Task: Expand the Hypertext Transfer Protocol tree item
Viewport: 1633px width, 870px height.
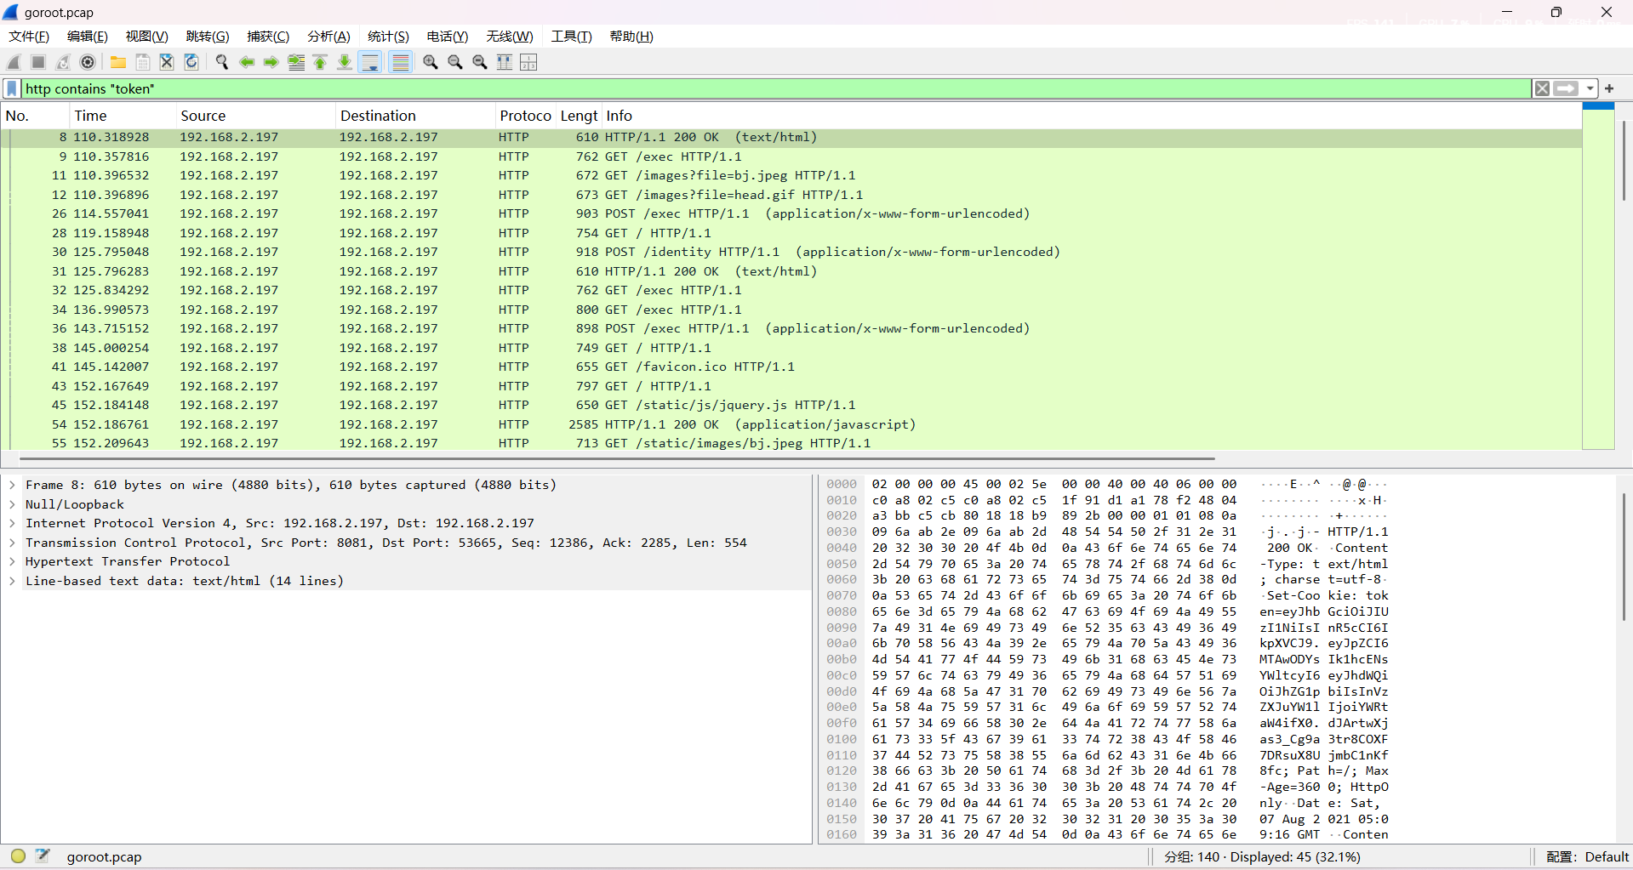Action: (12, 561)
